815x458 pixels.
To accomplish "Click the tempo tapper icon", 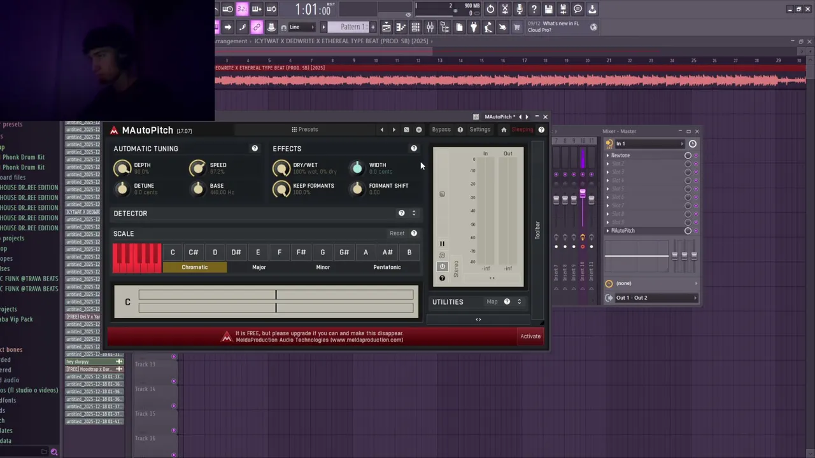I will tap(488, 27).
